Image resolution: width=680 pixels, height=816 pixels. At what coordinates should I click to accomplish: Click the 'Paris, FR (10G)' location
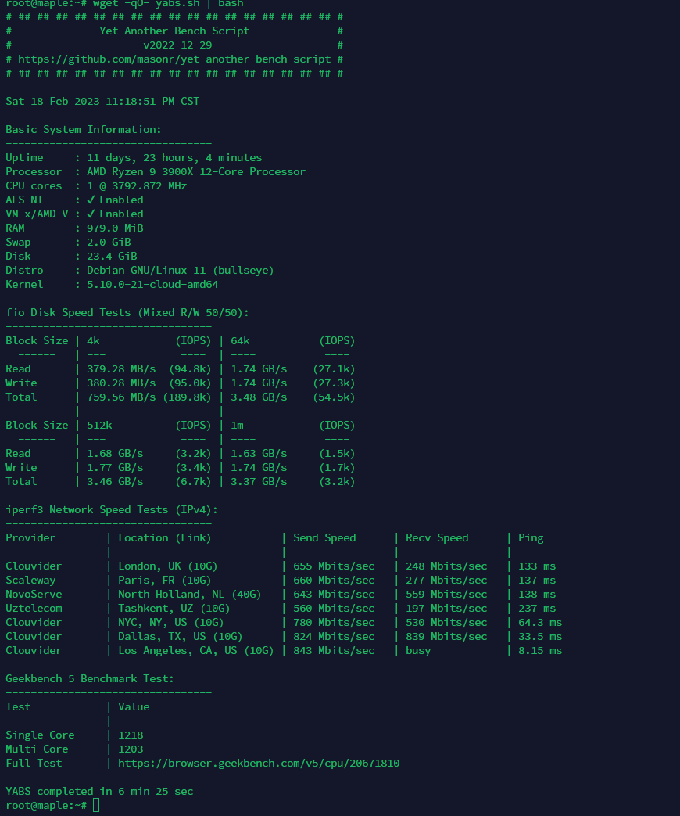point(165,581)
